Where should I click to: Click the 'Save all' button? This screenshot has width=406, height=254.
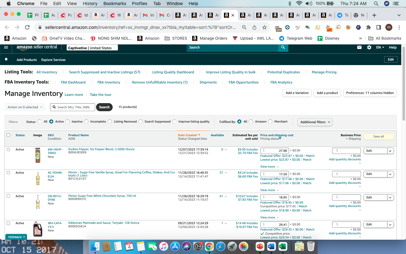pos(378,137)
